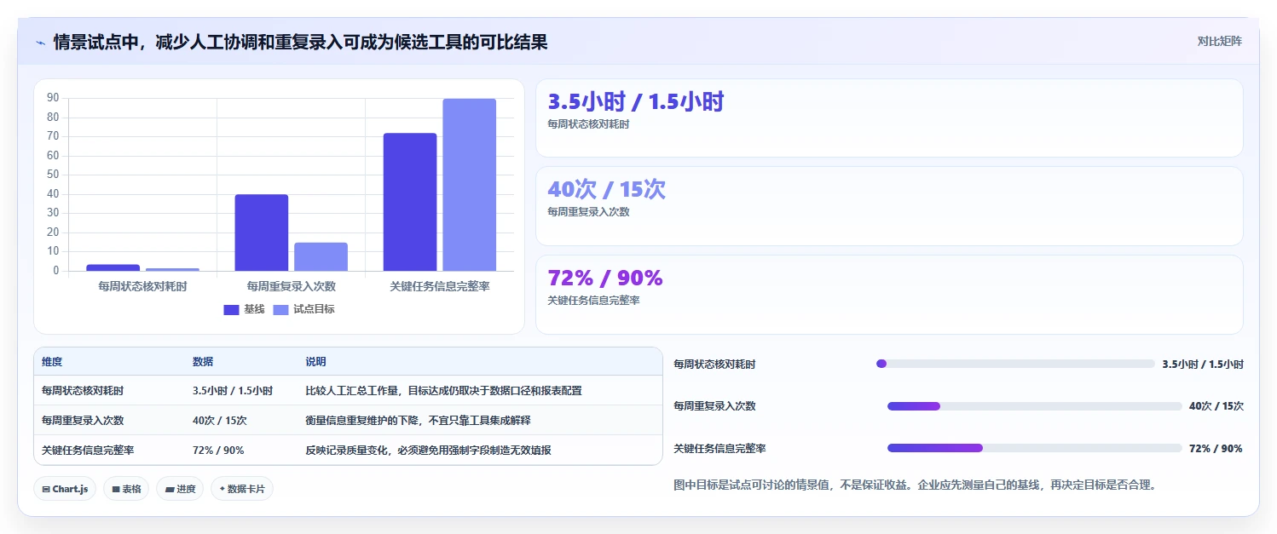
Task: Click the description starting 比较人工汇总工作量
Action: 443,391
